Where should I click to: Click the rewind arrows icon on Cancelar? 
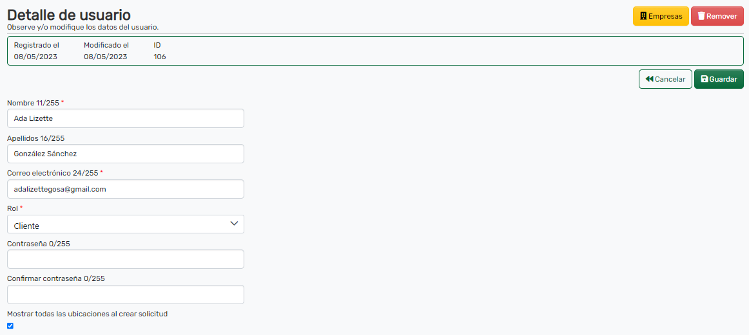point(649,79)
